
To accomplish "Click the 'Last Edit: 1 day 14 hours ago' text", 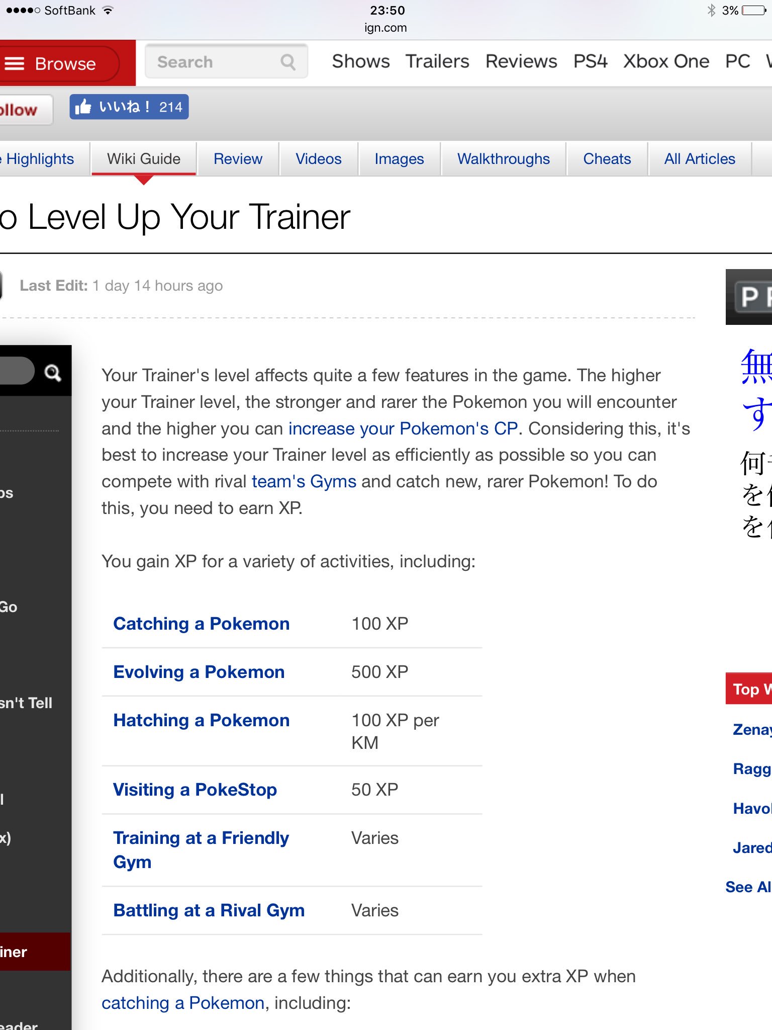I will tap(121, 286).
